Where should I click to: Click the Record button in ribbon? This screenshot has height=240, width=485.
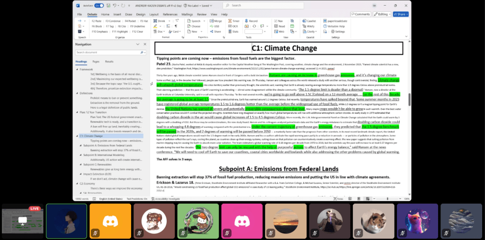[x=252, y=21]
